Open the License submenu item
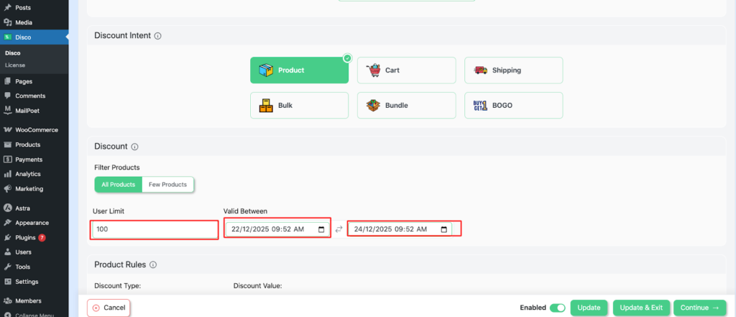736x317 pixels. point(15,65)
